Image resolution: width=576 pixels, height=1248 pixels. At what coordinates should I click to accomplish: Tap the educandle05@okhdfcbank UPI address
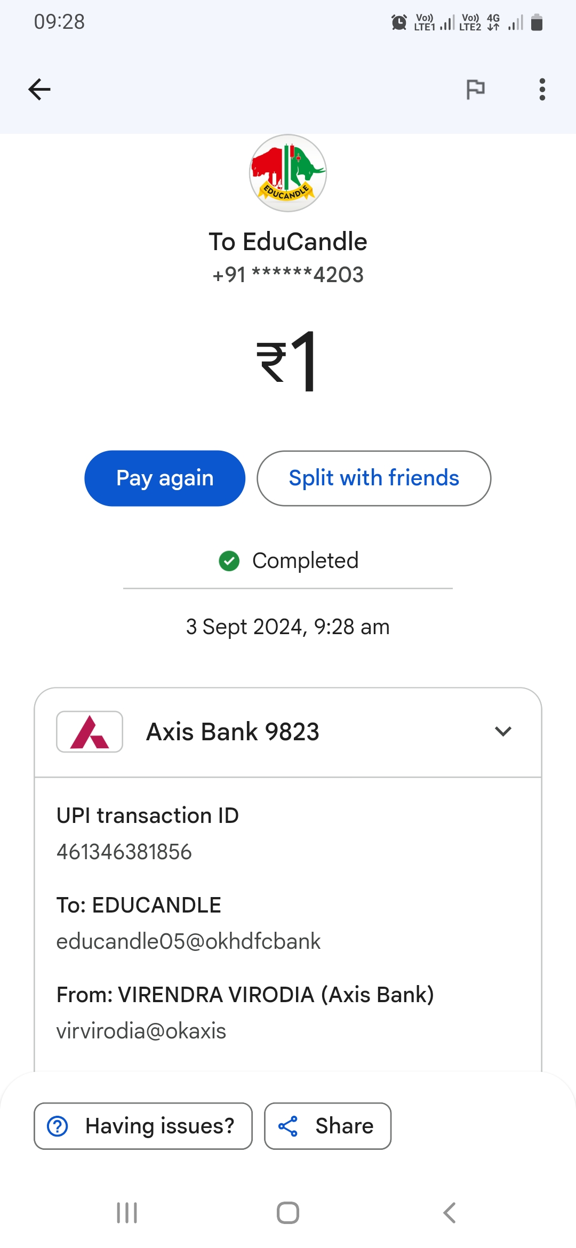click(188, 941)
